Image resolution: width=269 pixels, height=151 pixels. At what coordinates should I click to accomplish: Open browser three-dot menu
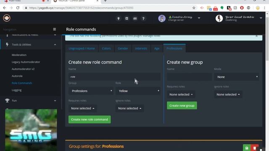pyautogui.click(x=264, y=8)
